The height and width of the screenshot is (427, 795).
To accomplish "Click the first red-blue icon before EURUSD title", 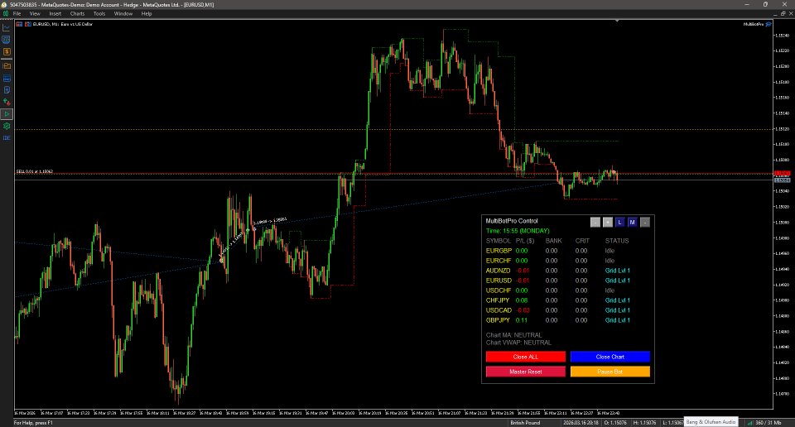I will (19, 24).
